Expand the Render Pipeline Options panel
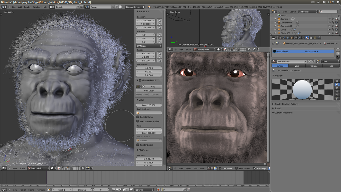 point(286,104)
